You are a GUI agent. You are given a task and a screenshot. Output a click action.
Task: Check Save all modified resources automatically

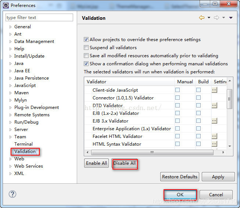[86, 55]
